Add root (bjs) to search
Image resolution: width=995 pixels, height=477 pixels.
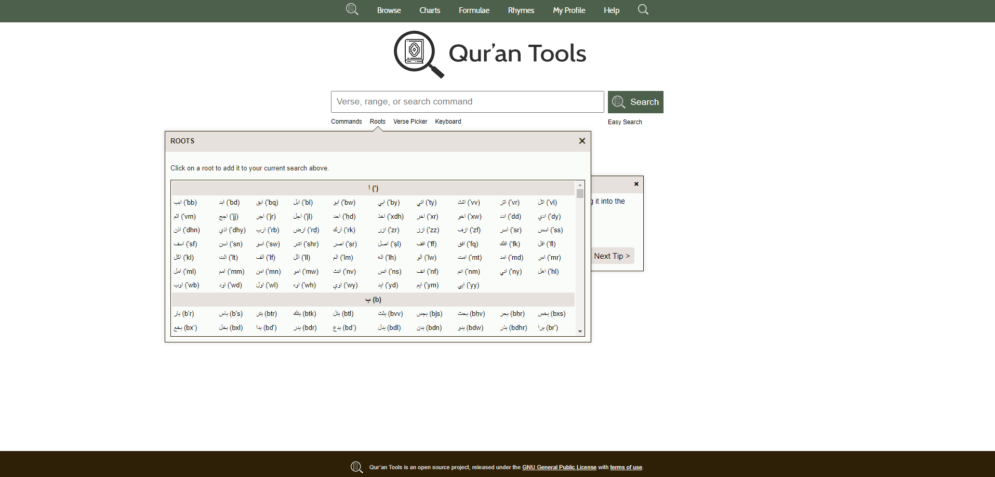point(430,314)
